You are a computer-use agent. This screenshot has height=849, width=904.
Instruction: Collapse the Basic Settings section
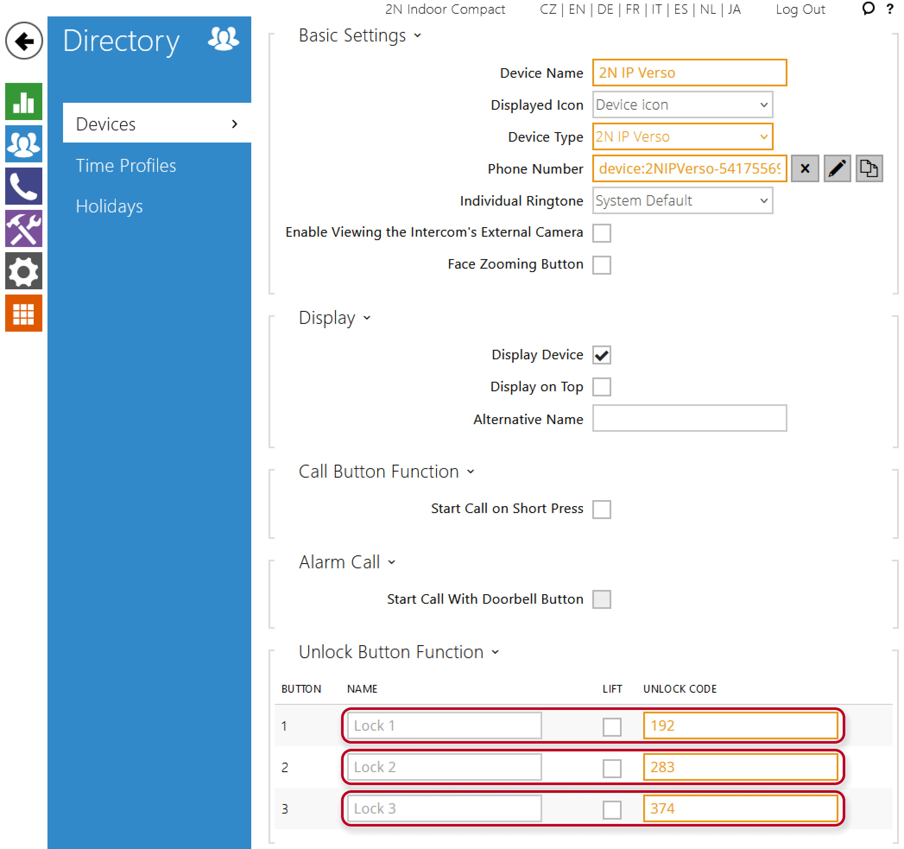tap(360, 35)
